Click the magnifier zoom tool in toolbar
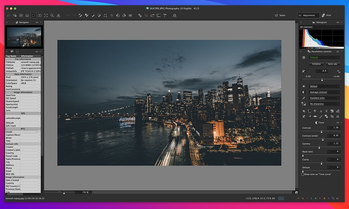The width and height of the screenshot is (349, 209). [52, 15]
